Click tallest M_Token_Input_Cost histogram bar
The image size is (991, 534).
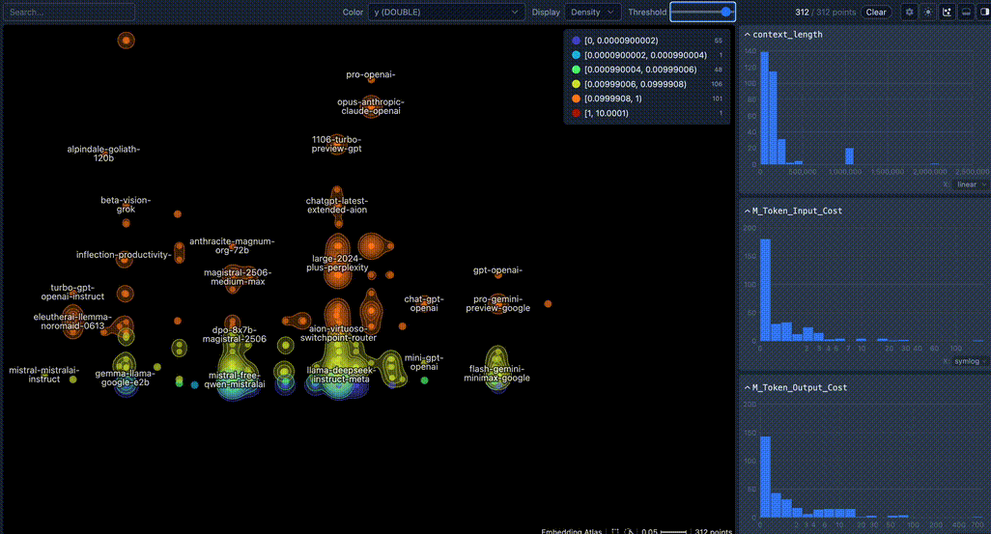coord(765,290)
